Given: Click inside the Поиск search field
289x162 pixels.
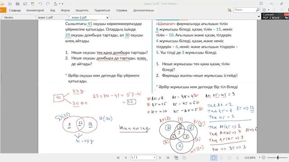Looking at the screenshot, I should [245, 10].
